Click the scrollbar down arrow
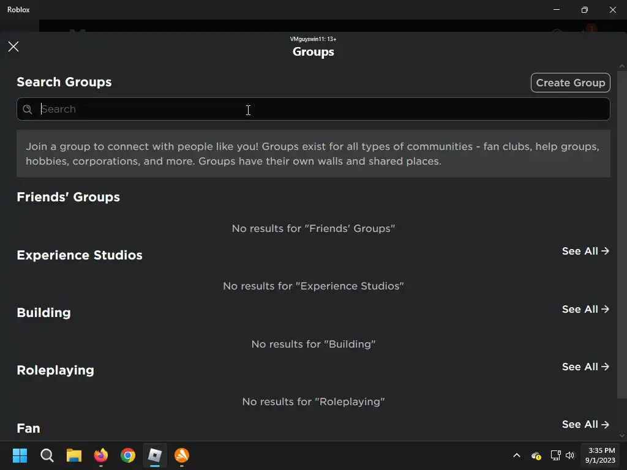The height and width of the screenshot is (470, 627). point(622,436)
